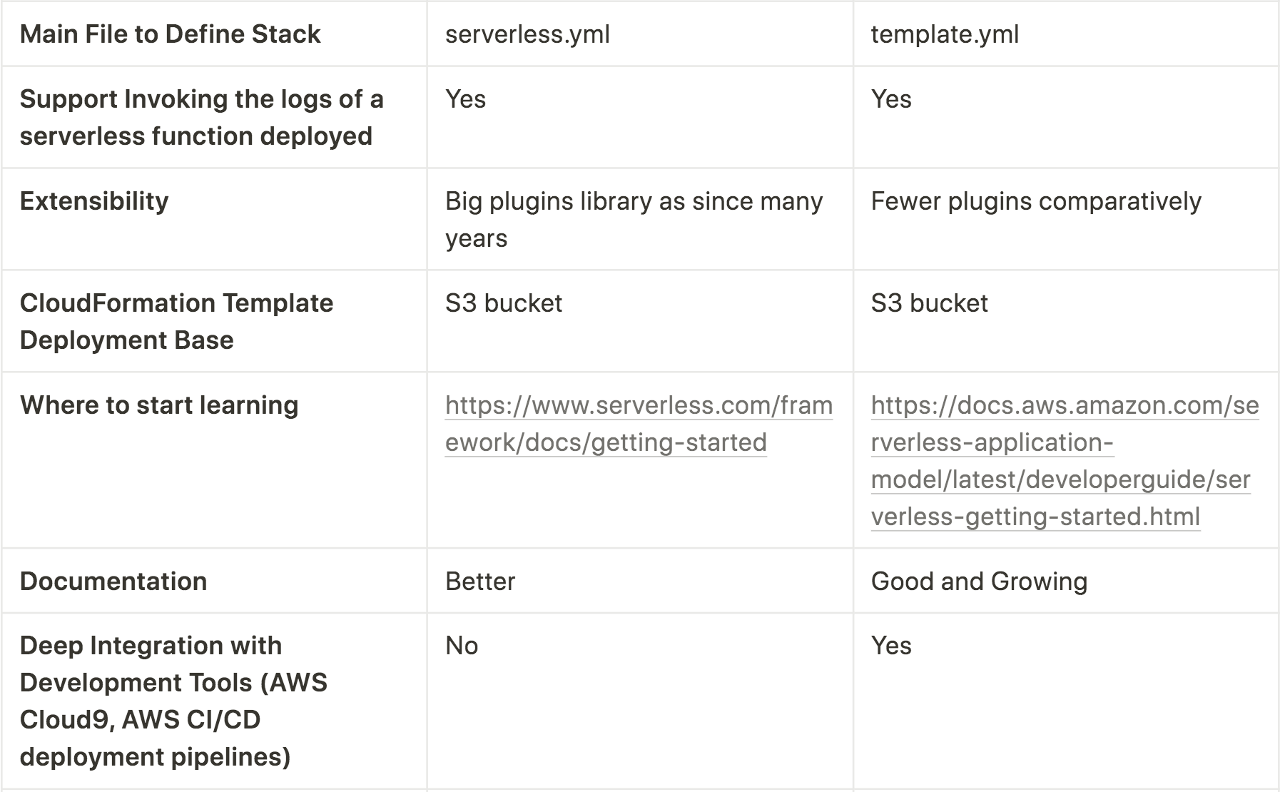Open the serverless.com getting-started link
1280x792 pixels.
(639, 424)
